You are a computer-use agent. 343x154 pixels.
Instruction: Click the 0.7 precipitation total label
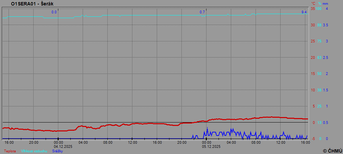202,12
